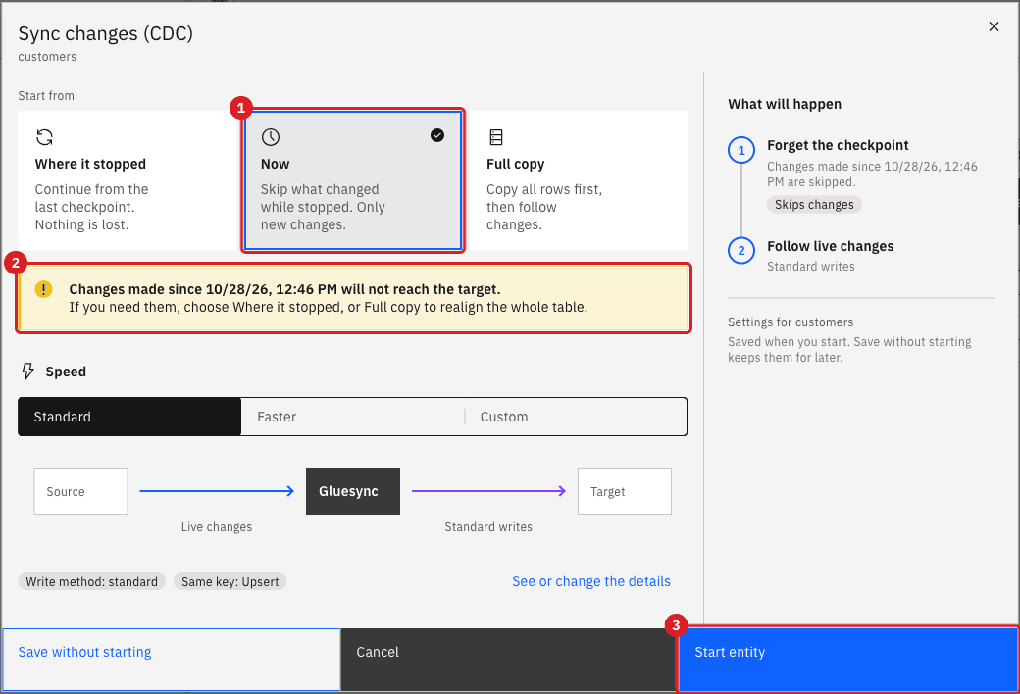Screen dimensions: 1020x694
Task: Click the customers subtitle under the title
Action: click(47, 57)
